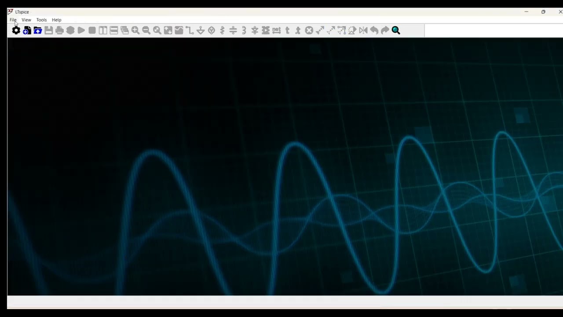The height and width of the screenshot is (317, 563).
Task: Tile windows horizontally
Action: pyautogui.click(x=114, y=30)
